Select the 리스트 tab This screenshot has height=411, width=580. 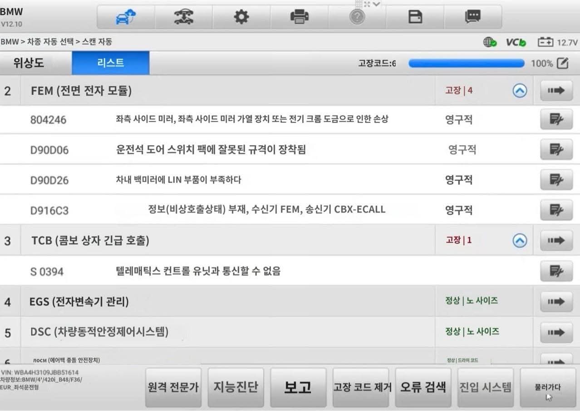110,63
